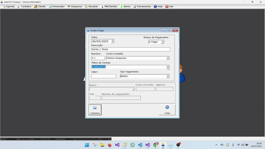Click the Descrição text field
This screenshot has height=149, width=265.
click(x=131, y=49)
